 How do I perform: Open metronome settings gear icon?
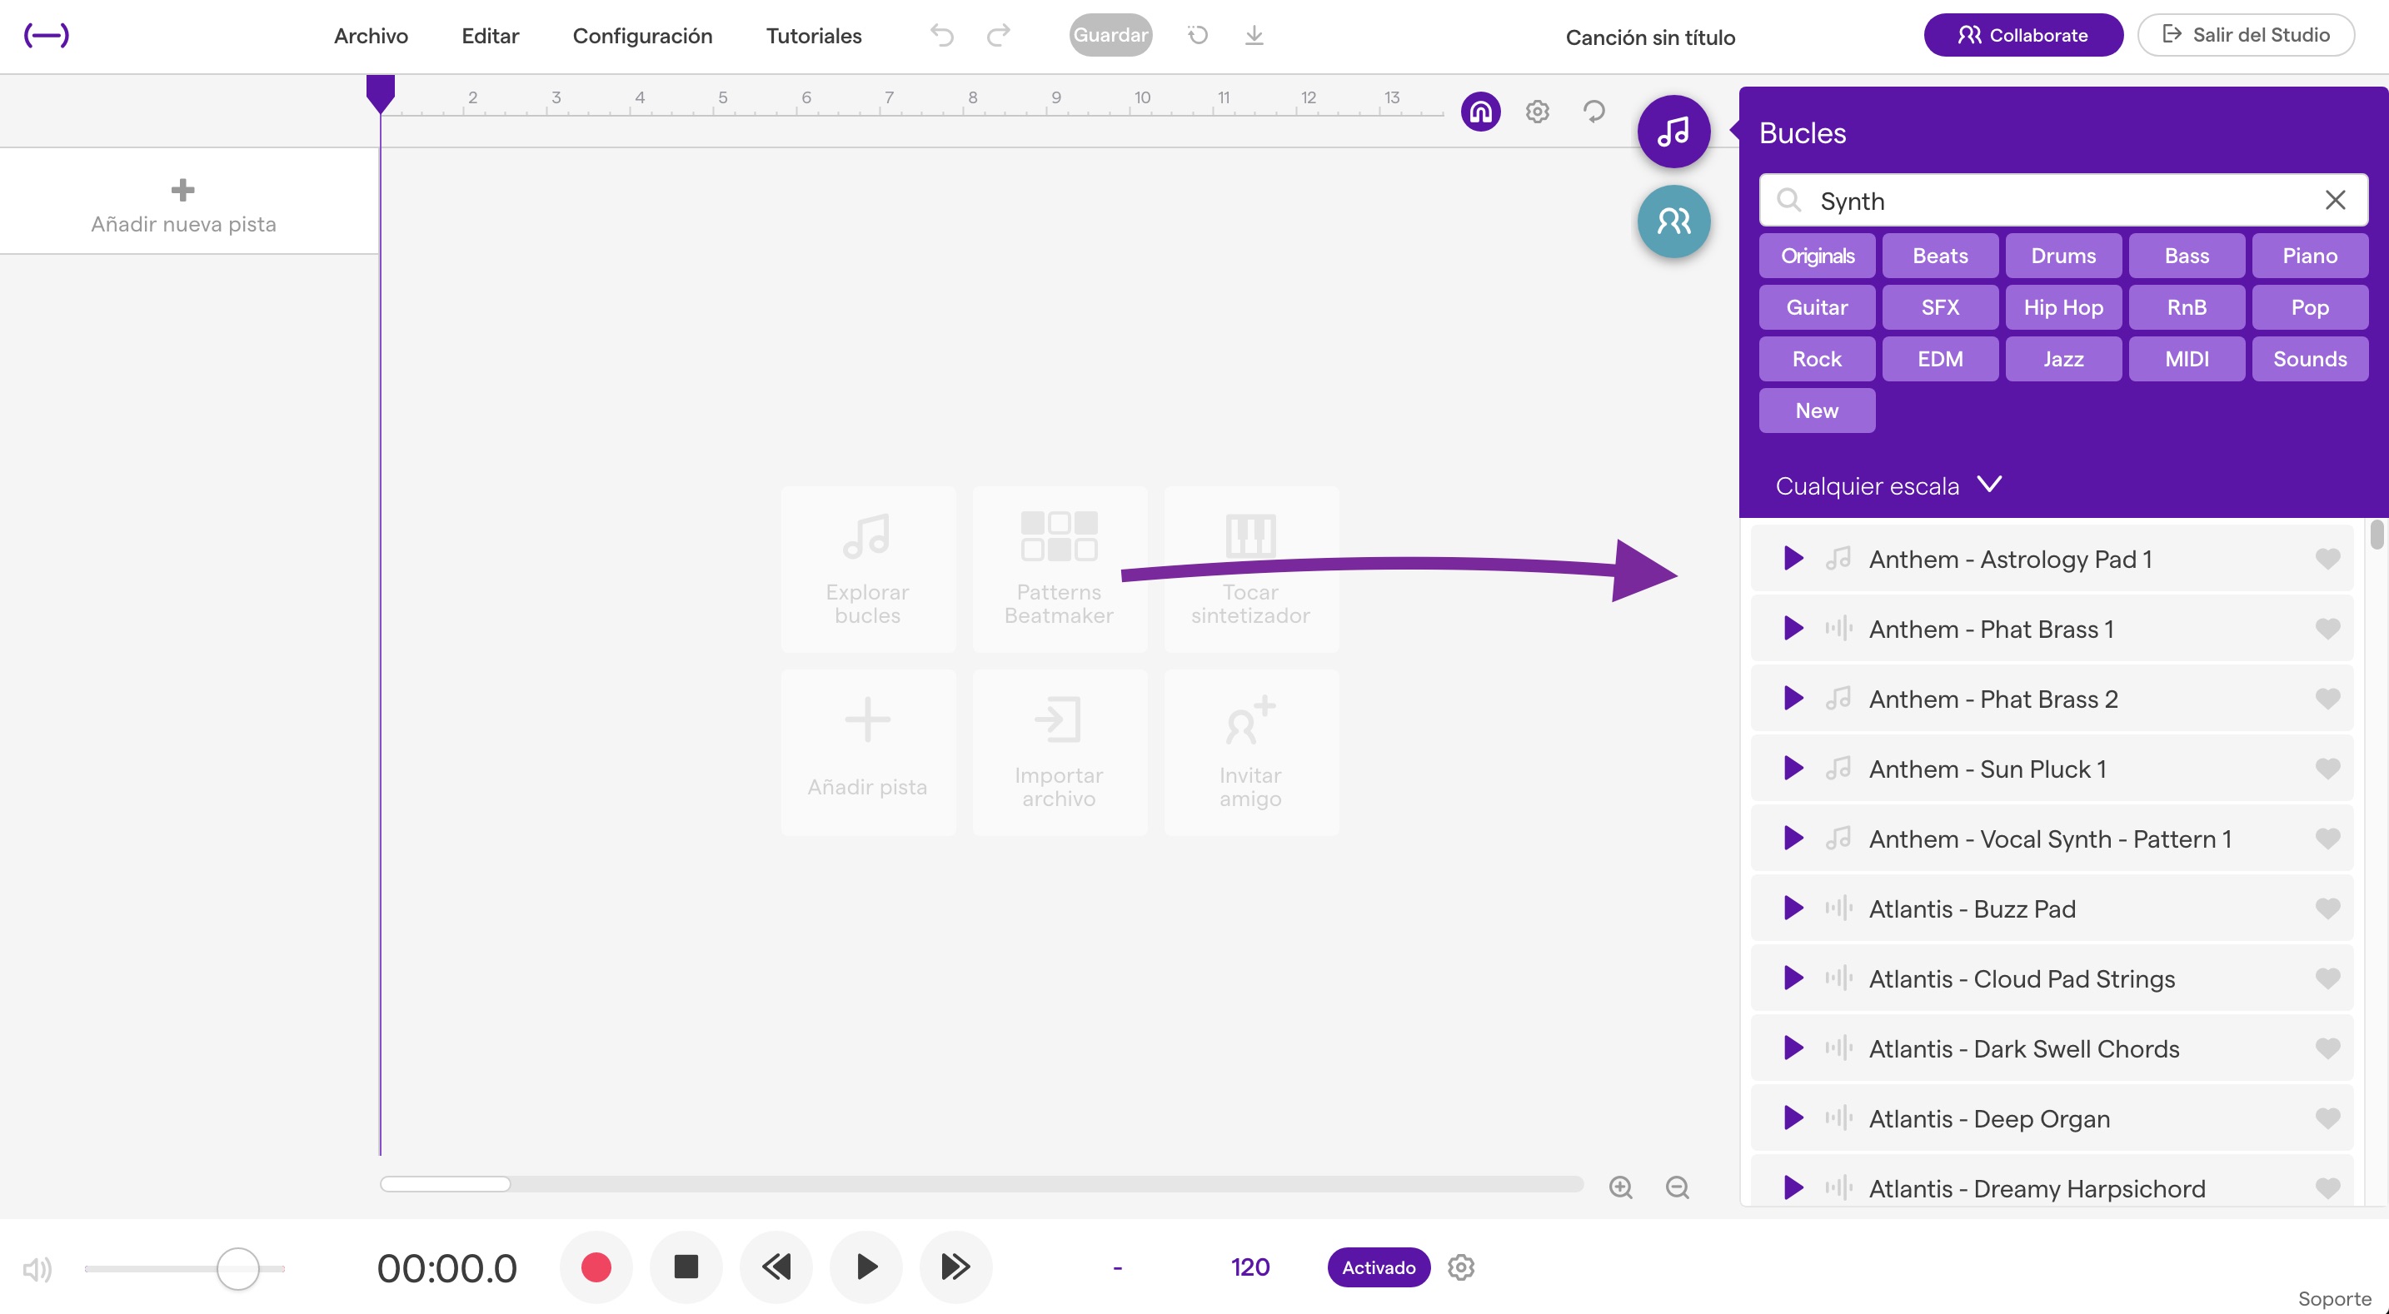(1461, 1267)
